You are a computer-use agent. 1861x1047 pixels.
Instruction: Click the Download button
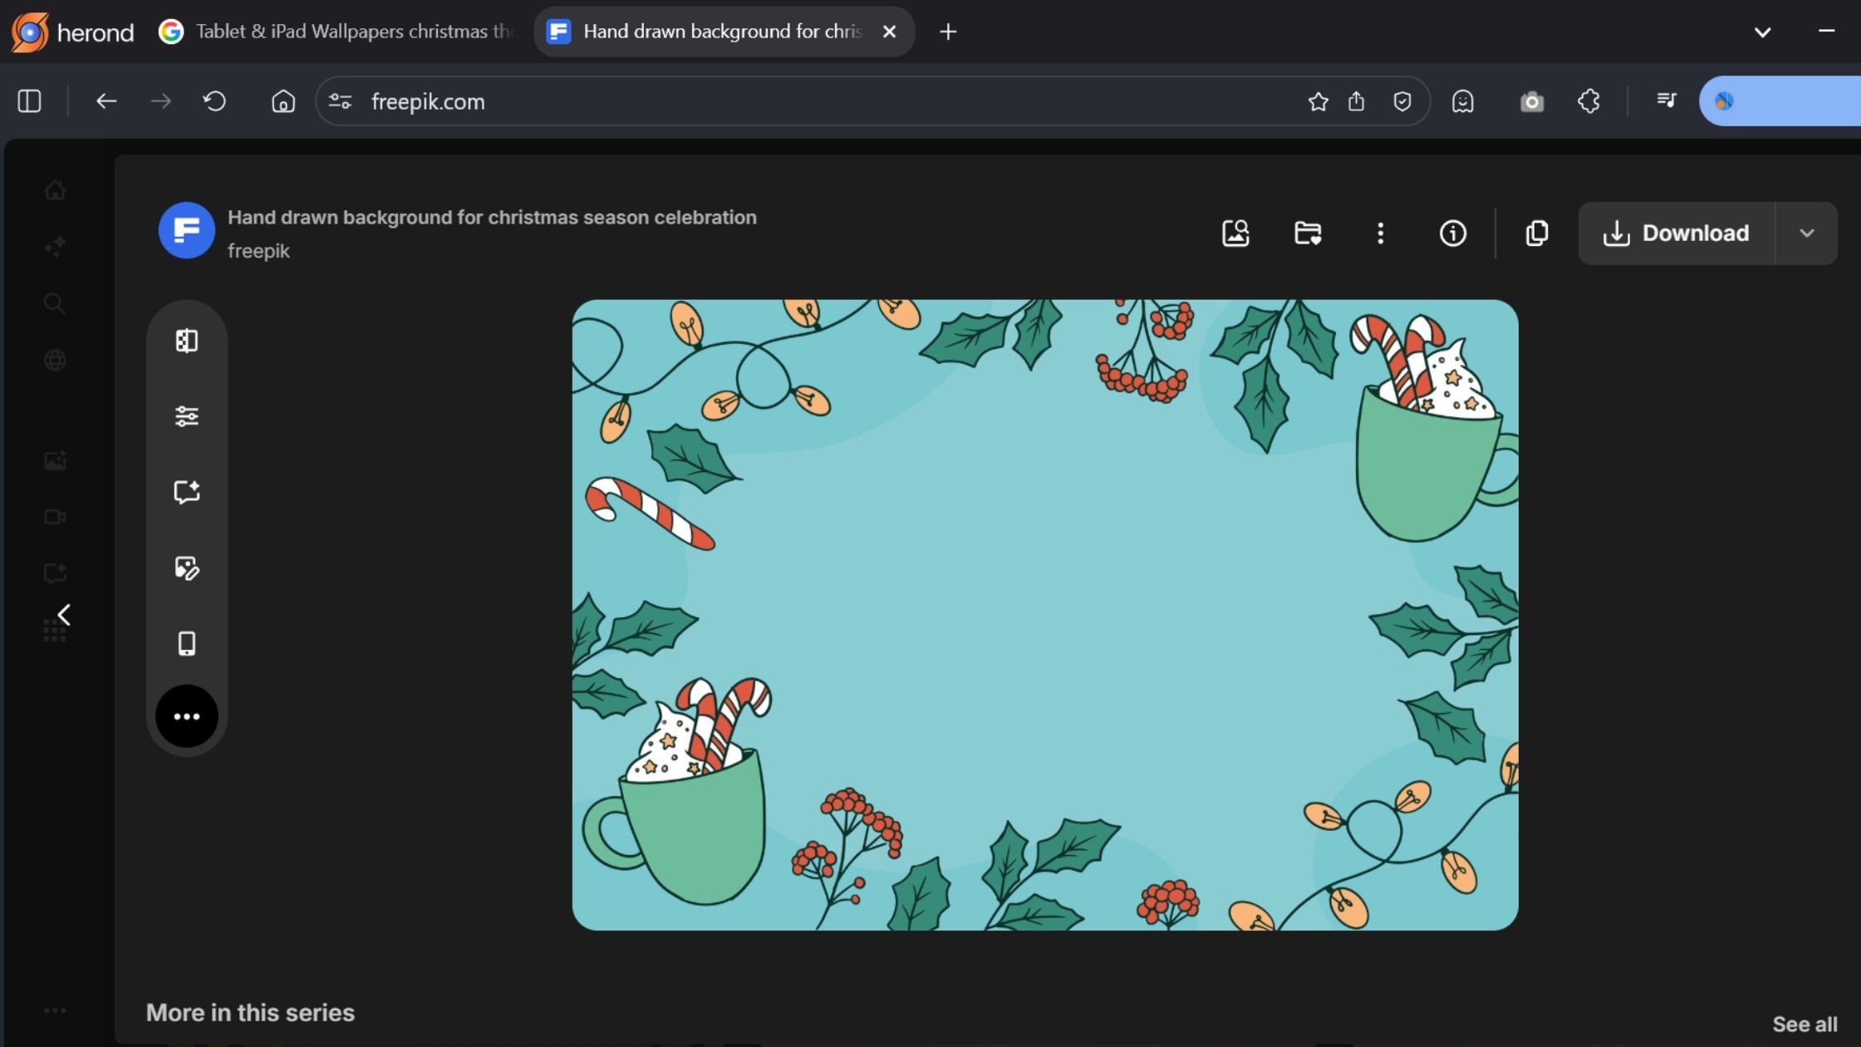(1677, 233)
